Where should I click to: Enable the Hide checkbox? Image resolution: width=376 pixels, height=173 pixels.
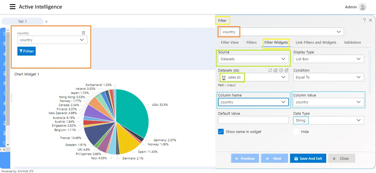296,132
